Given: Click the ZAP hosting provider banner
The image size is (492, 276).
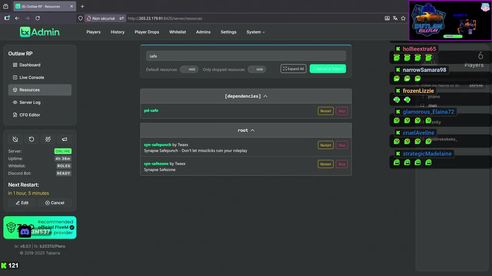Looking at the screenshot, I should tap(40, 228).
